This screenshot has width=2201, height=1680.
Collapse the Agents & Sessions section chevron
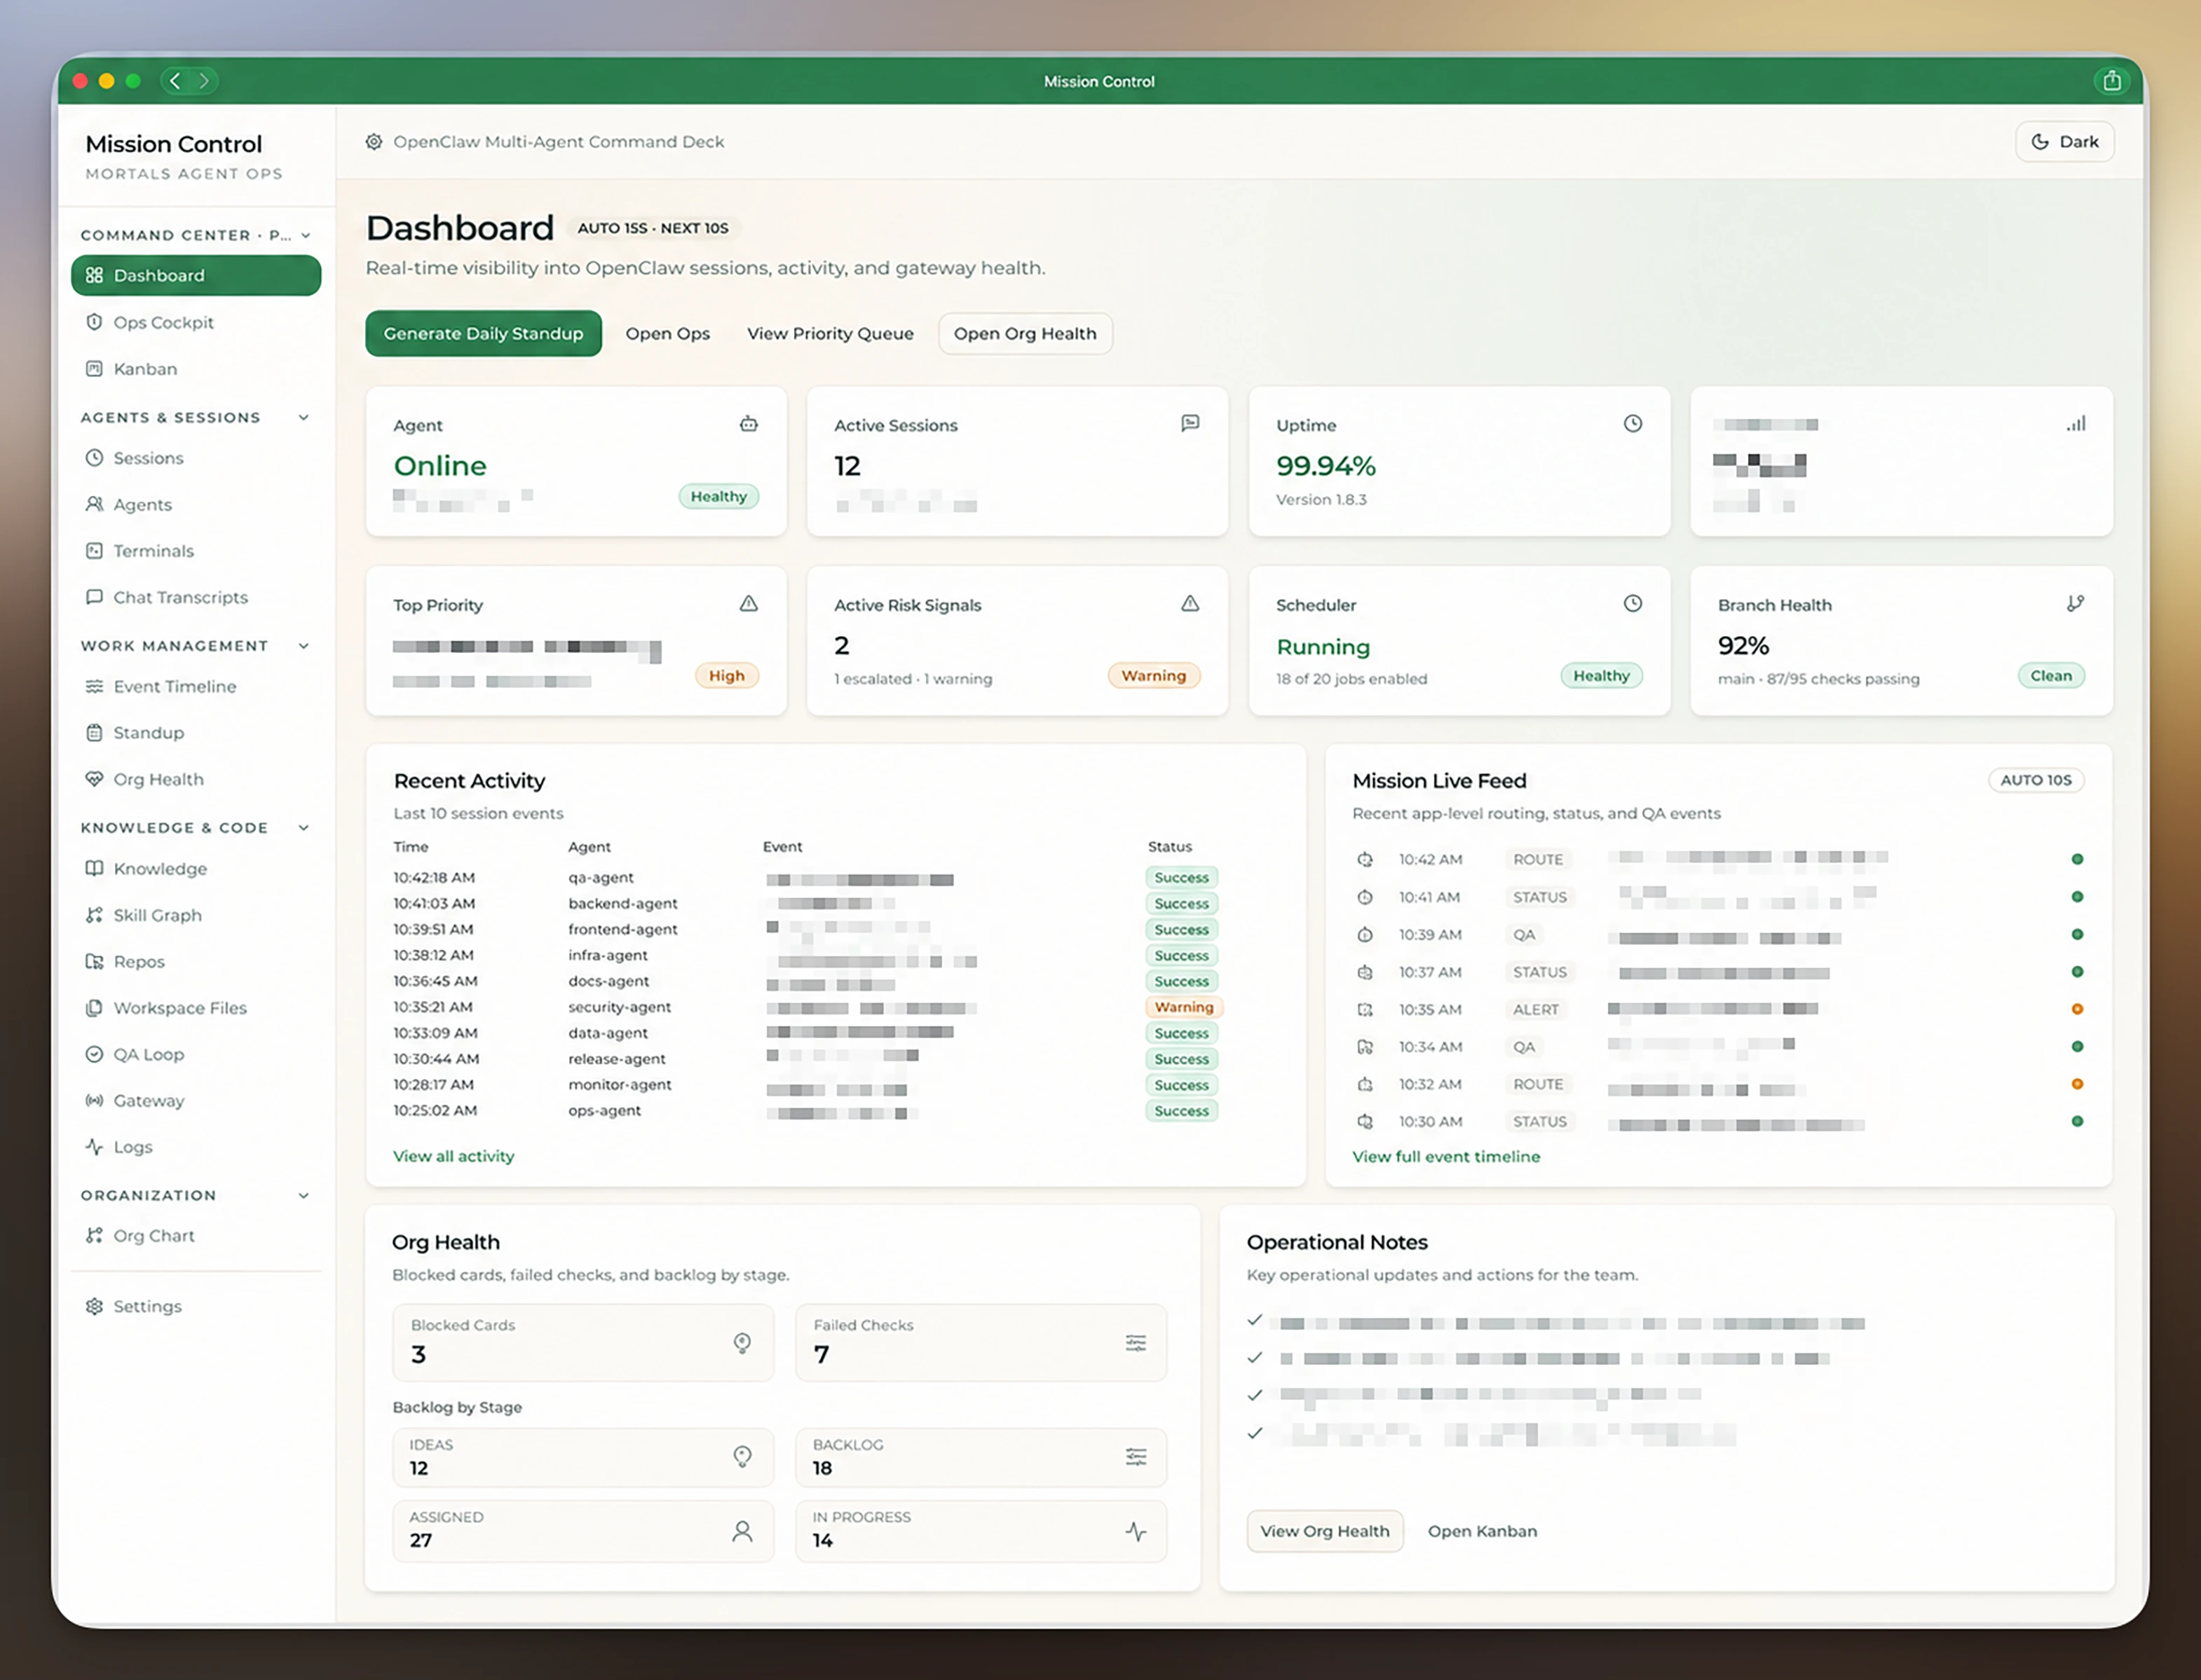tap(303, 418)
